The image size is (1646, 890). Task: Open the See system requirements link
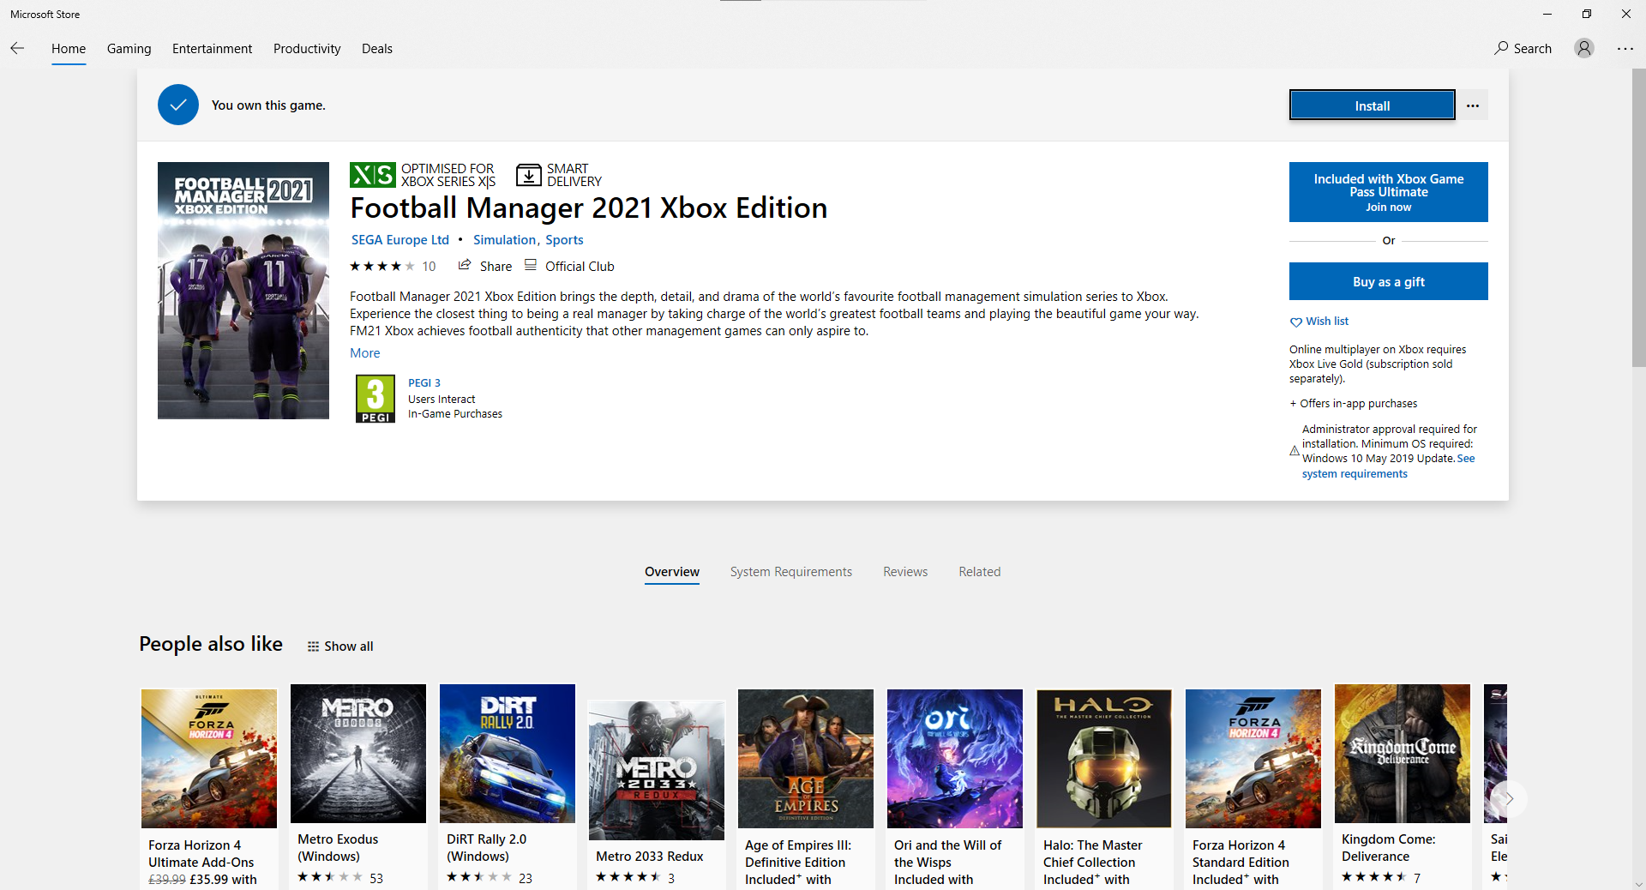1389,466
